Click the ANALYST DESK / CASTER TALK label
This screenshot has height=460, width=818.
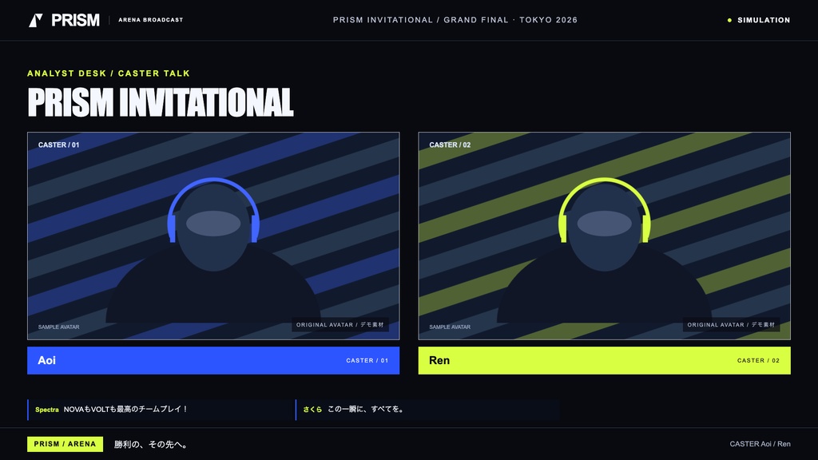coord(109,73)
